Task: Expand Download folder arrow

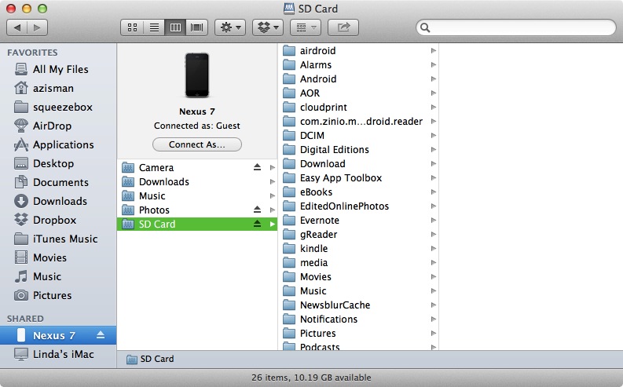Action: pos(434,164)
